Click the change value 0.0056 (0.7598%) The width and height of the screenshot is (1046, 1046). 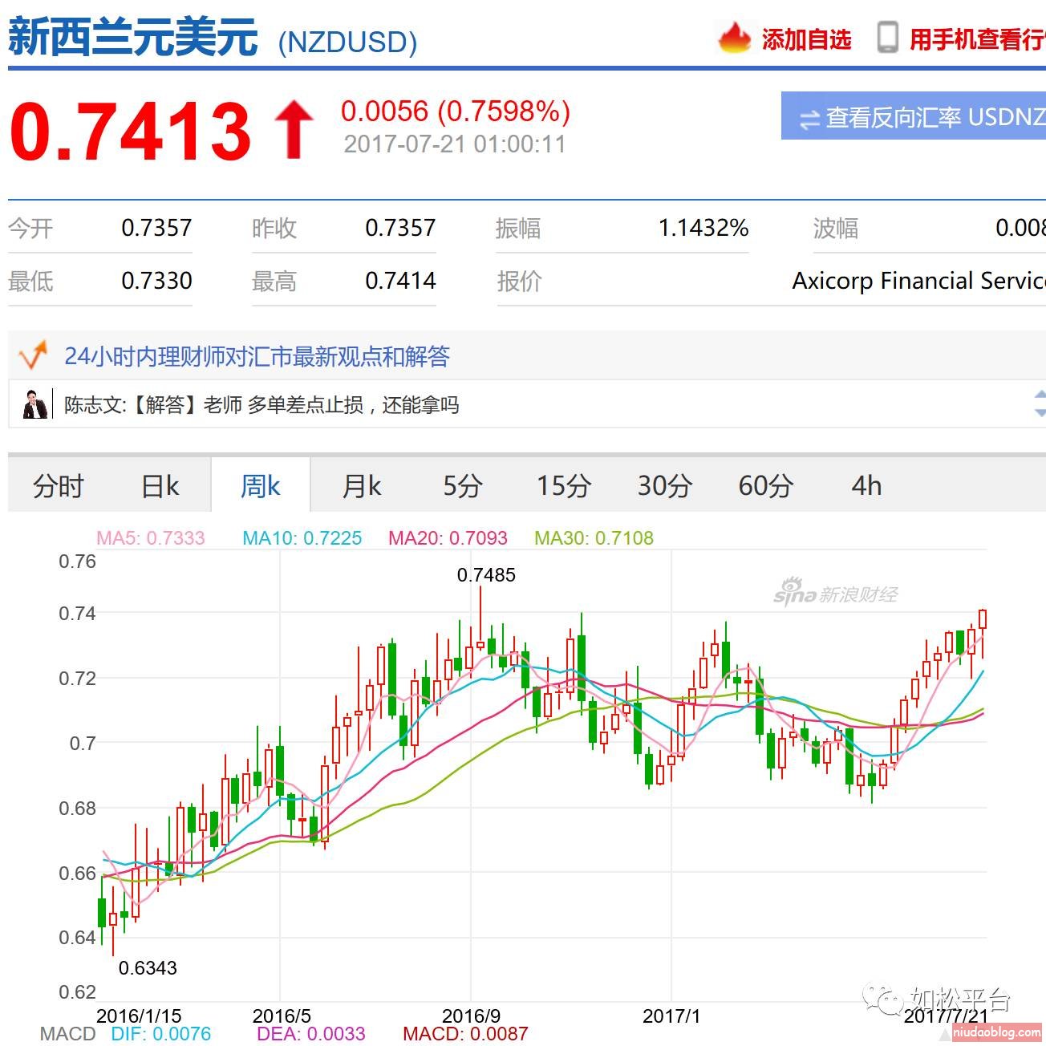456,111
